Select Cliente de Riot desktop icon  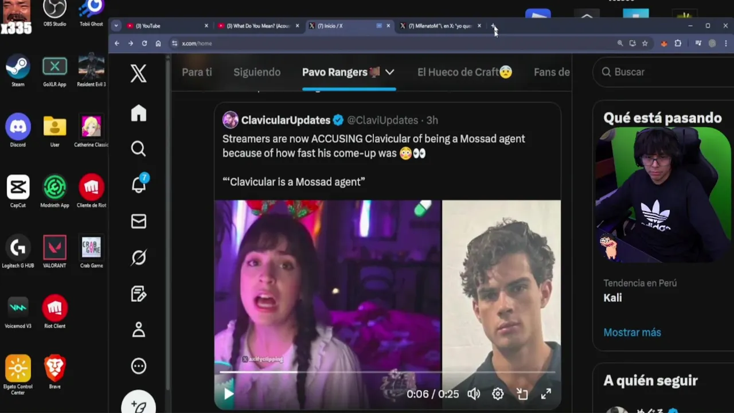[x=91, y=192]
